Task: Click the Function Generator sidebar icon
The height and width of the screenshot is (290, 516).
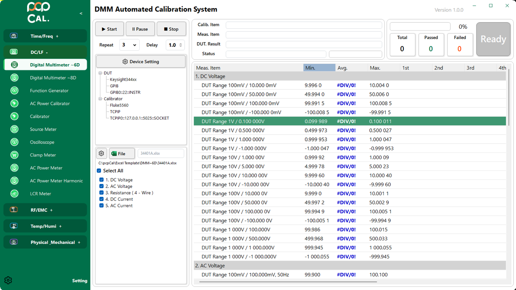Action: tap(14, 91)
